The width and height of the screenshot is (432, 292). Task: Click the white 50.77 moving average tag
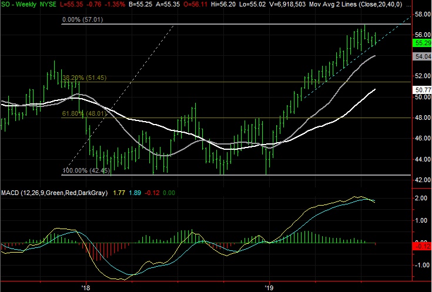coord(422,90)
